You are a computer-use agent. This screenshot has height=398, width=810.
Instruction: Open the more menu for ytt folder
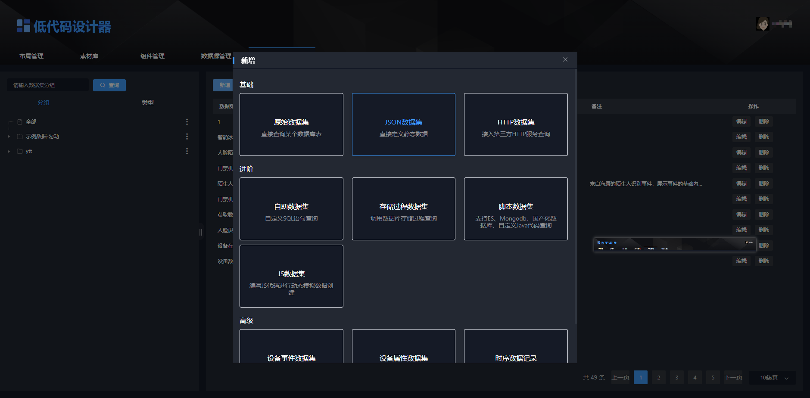coord(187,151)
